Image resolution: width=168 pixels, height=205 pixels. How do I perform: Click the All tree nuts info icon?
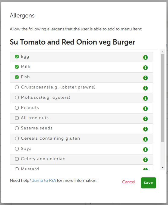tap(145, 119)
